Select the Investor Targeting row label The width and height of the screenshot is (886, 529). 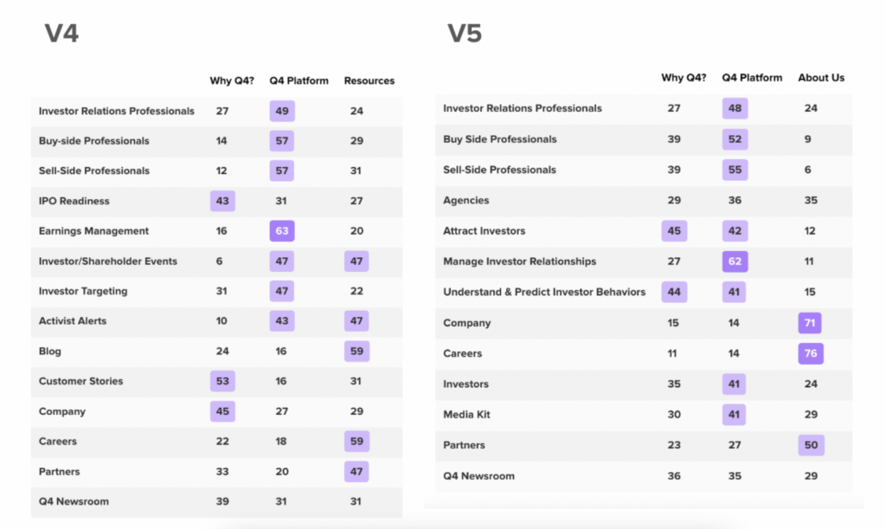83,291
